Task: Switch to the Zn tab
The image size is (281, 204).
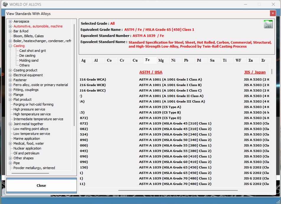Action: (x=253, y=60)
